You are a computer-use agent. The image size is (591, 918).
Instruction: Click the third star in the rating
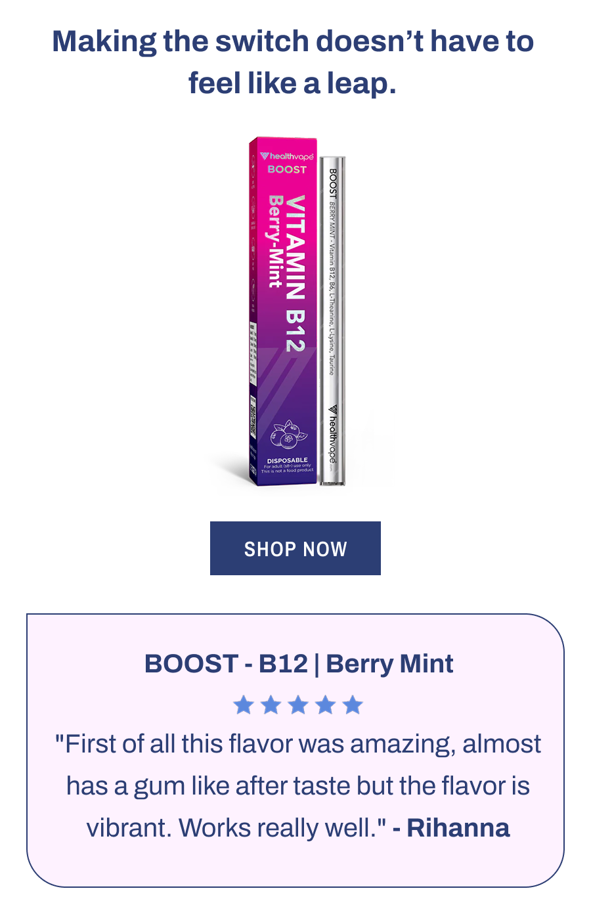pos(297,704)
